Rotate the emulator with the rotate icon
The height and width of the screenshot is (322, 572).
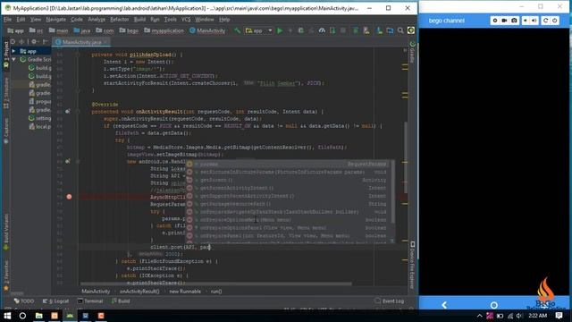click(545, 21)
